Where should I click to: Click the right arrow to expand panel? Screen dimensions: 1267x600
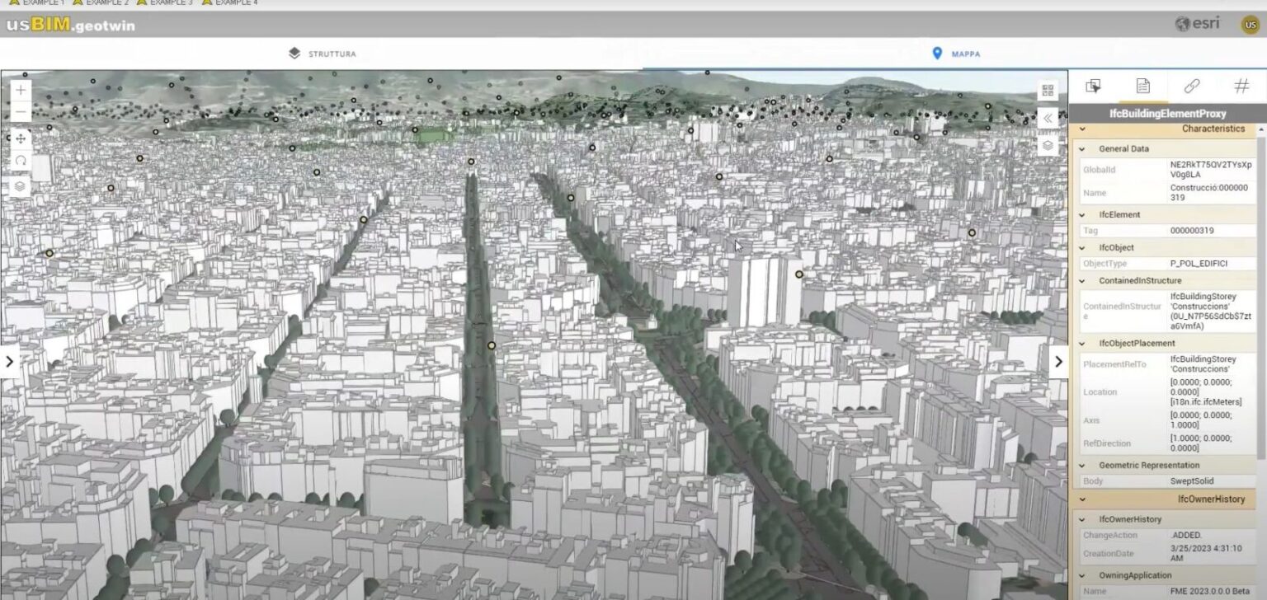[x=1058, y=361]
